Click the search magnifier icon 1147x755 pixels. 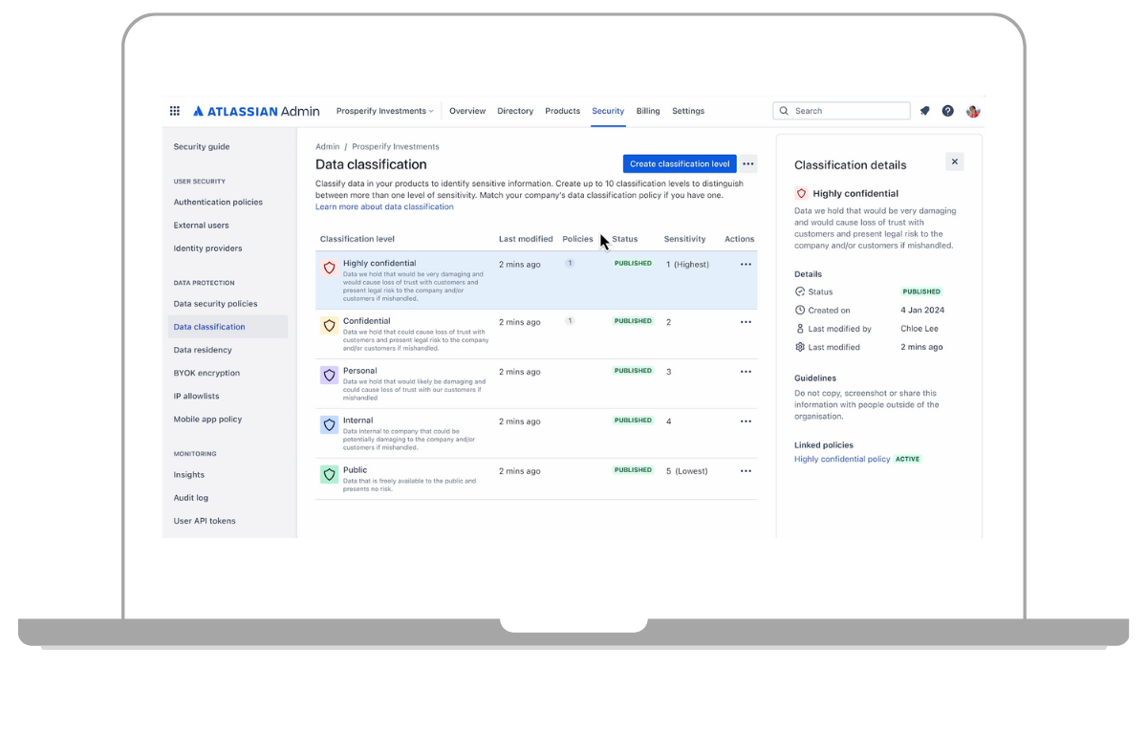(x=783, y=110)
